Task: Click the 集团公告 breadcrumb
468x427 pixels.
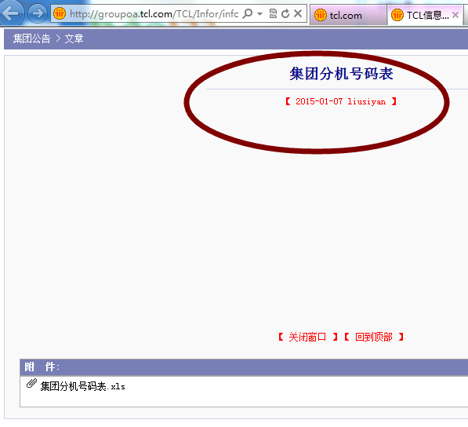Action: point(31,38)
